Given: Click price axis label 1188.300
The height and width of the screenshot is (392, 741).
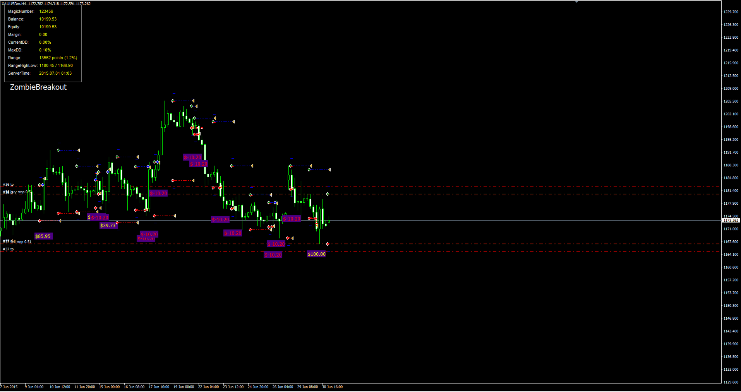Looking at the screenshot, I should [x=731, y=165].
